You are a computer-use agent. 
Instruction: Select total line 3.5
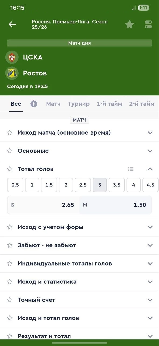(x=116, y=185)
